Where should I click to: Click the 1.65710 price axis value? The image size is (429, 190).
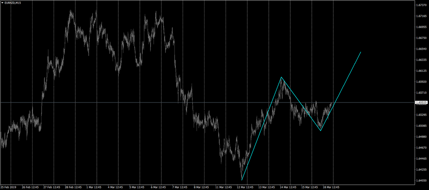click(421, 92)
